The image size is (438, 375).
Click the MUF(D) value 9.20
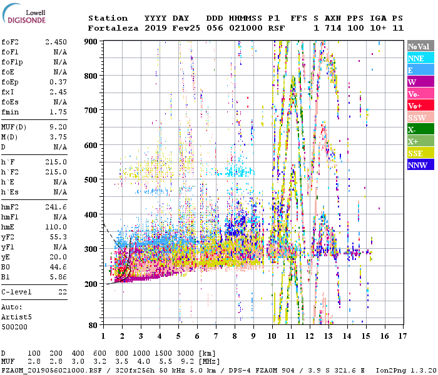point(58,127)
